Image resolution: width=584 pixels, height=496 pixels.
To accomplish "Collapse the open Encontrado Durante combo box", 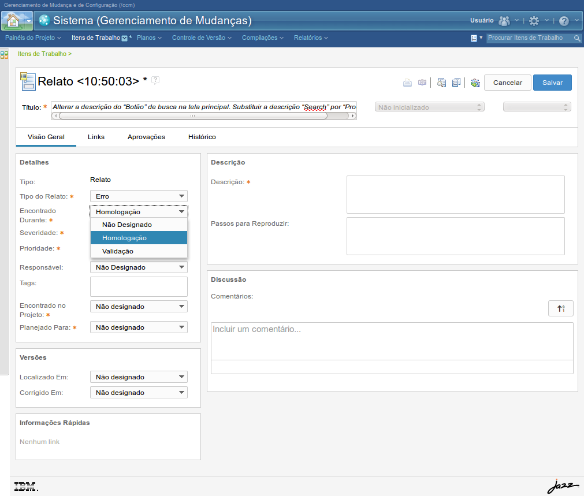I will (x=139, y=212).
